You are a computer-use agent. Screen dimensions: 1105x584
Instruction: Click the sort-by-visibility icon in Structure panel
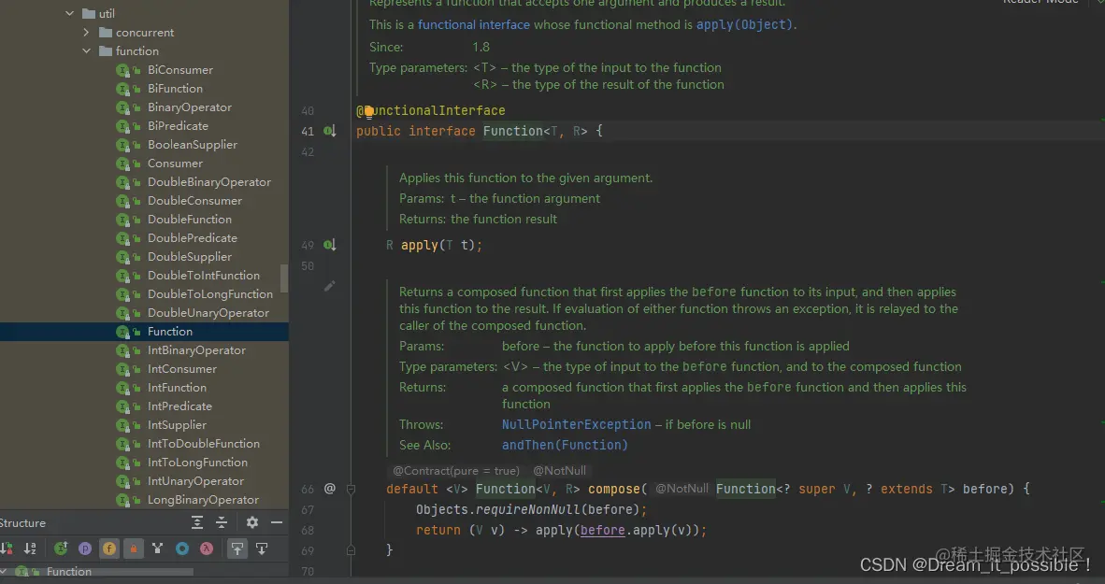[x=7, y=548]
